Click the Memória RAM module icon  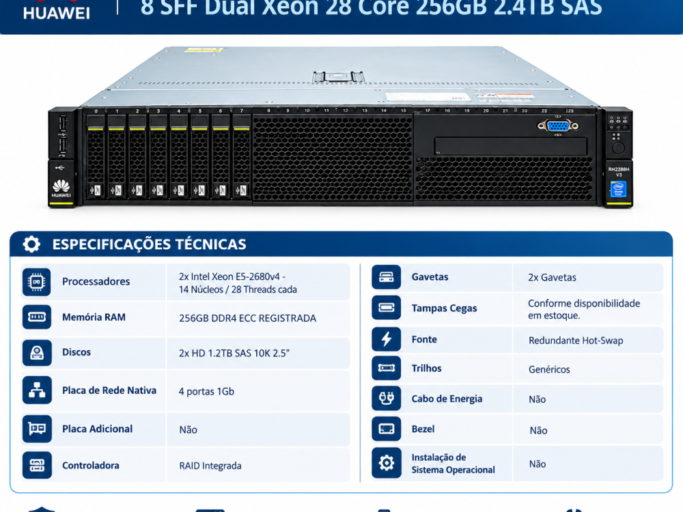coord(37,317)
